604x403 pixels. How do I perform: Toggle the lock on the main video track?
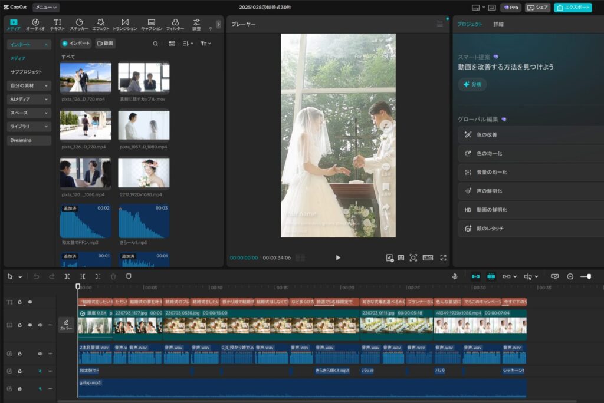click(x=19, y=325)
